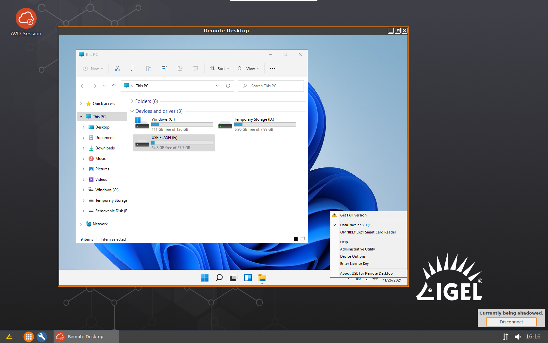Toggle OMNIKEY 3x21 Smart Card Reader redirection
Viewport: 548px width, 343px height.
tap(369, 232)
